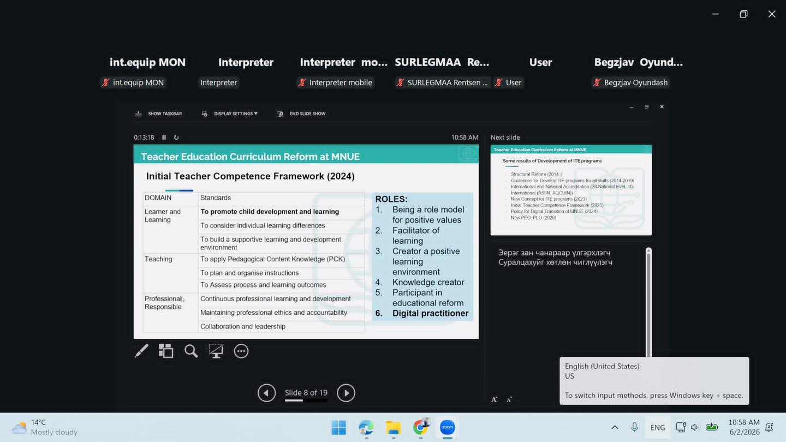Screen dimensions: 786x442
Task: Open more slide show options ellipsis
Action: (x=241, y=351)
